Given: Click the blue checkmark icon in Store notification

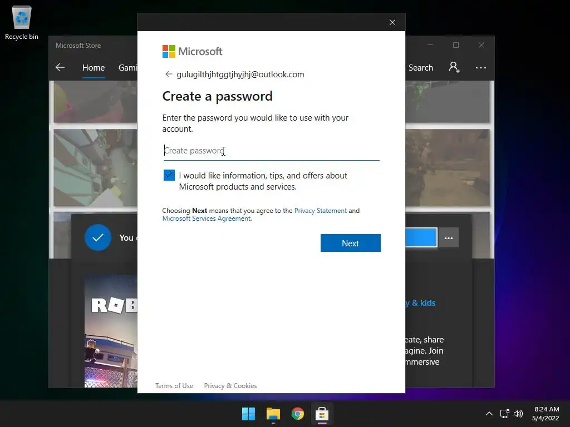Looking at the screenshot, I should pyautogui.click(x=98, y=237).
